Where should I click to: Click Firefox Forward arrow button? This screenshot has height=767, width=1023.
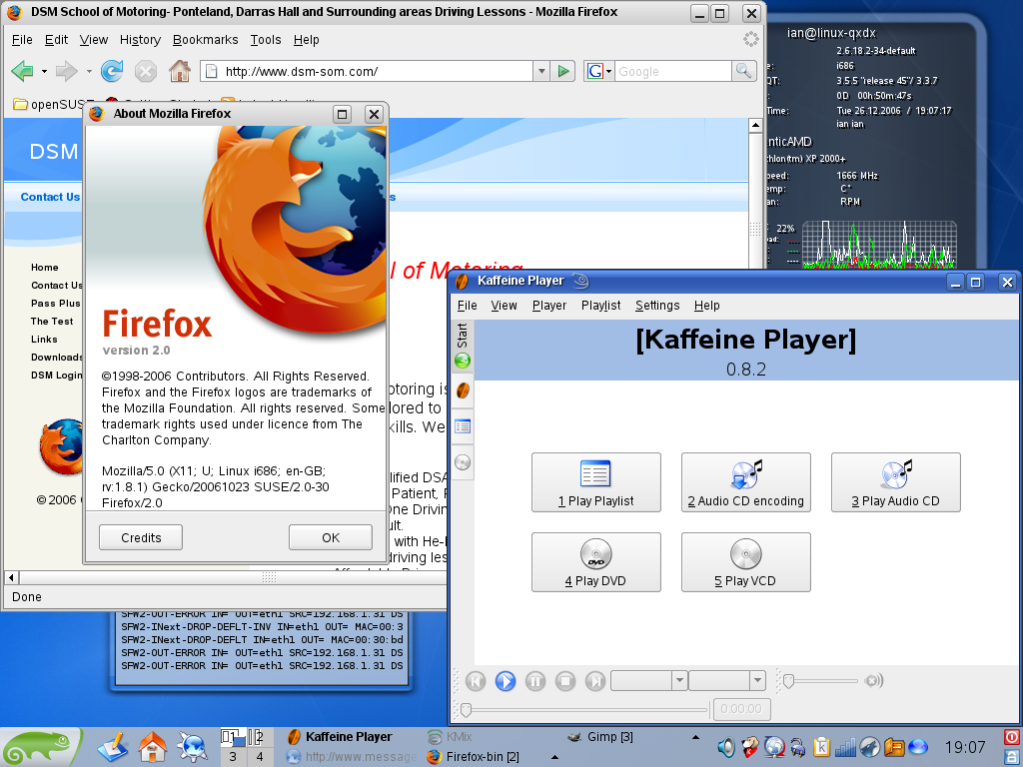66,71
